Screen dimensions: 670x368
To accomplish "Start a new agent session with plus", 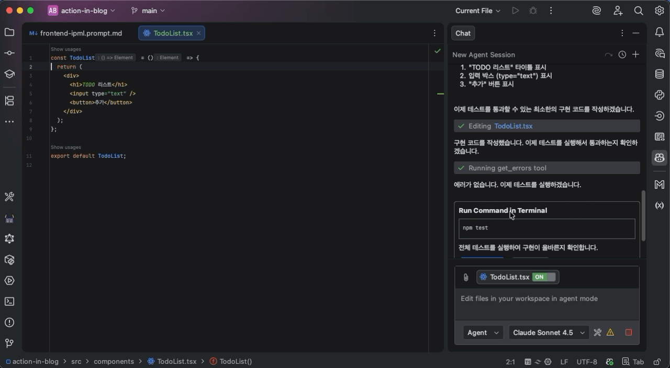I will 635,54.
